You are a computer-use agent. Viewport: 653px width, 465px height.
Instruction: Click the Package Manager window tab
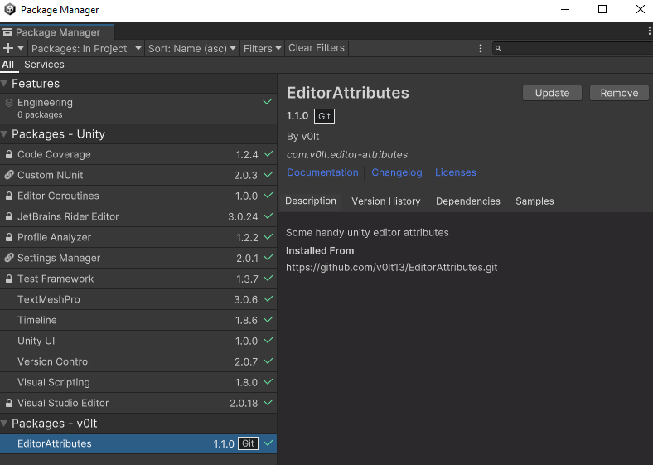click(x=57, y=32)
